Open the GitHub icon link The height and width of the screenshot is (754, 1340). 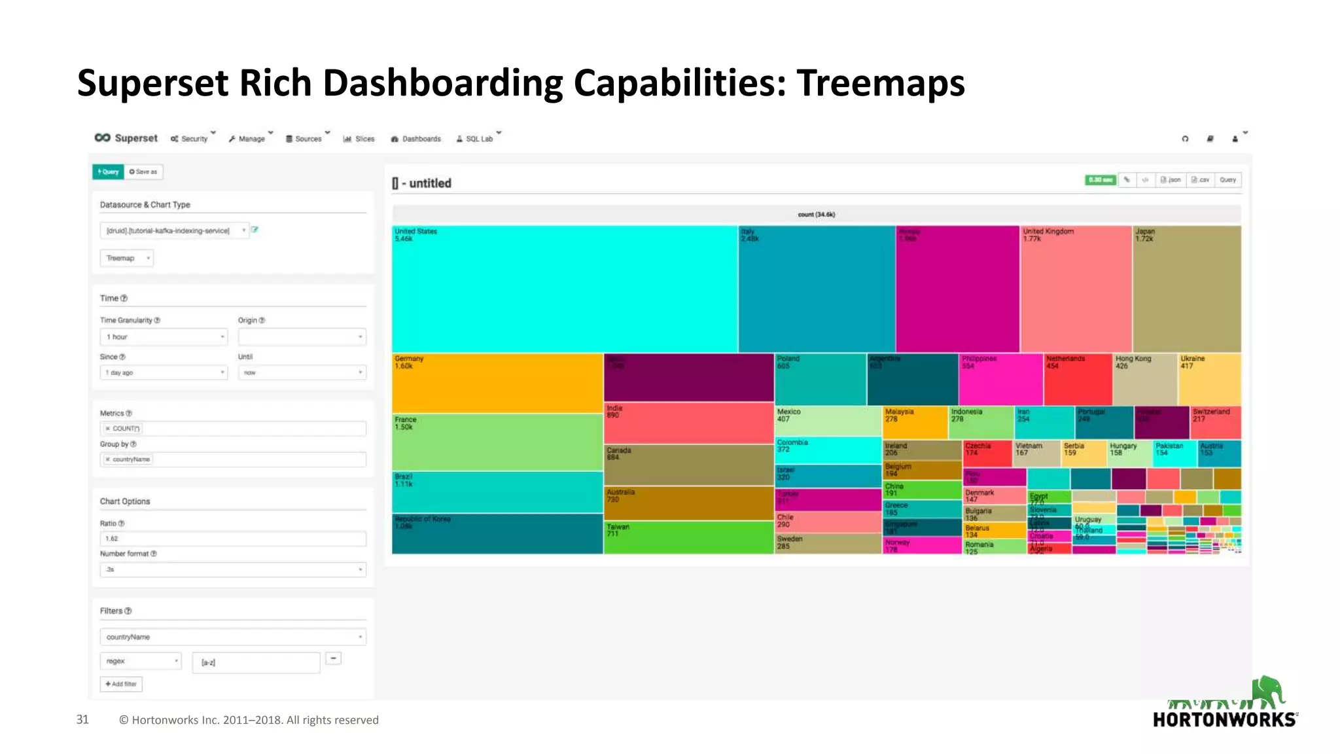tap(1185, 139)
